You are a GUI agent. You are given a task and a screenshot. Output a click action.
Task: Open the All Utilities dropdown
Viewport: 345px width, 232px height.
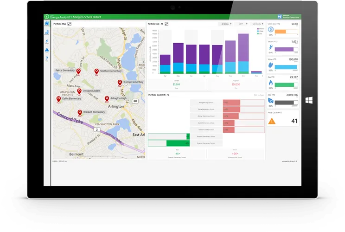click(x=225, y=24)
